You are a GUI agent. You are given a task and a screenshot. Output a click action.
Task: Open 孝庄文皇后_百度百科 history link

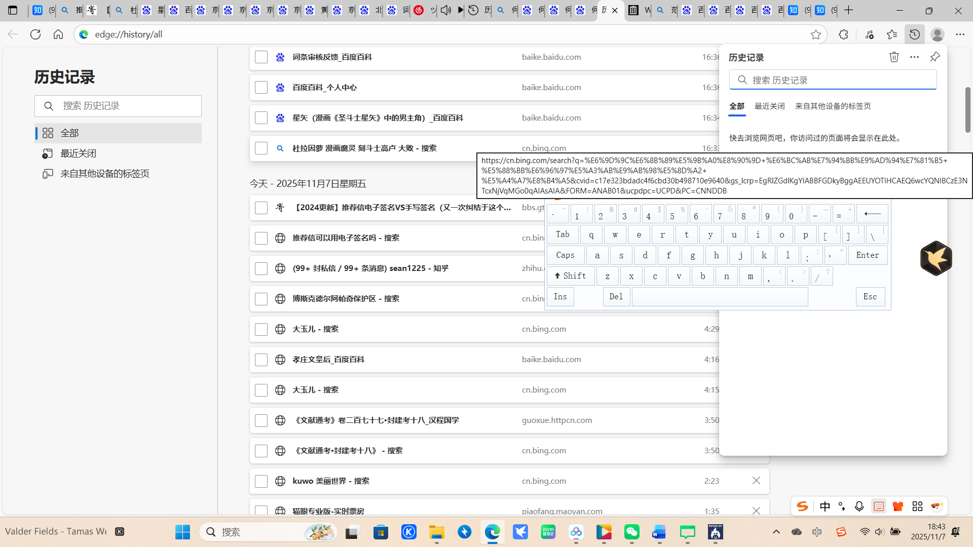pos(328,360)
